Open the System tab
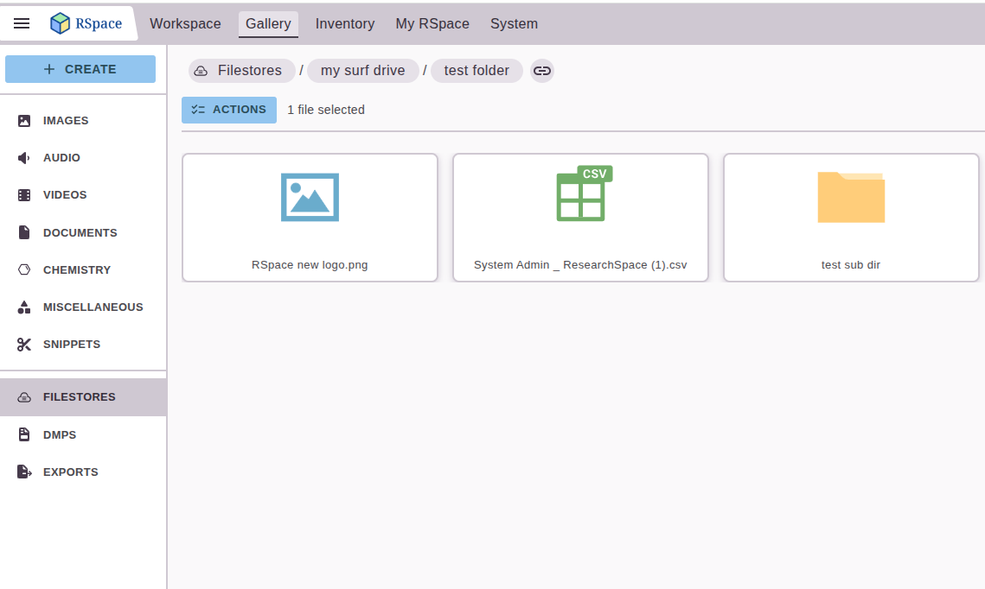This screenshot has width=985, height=589. pos(514,24)
